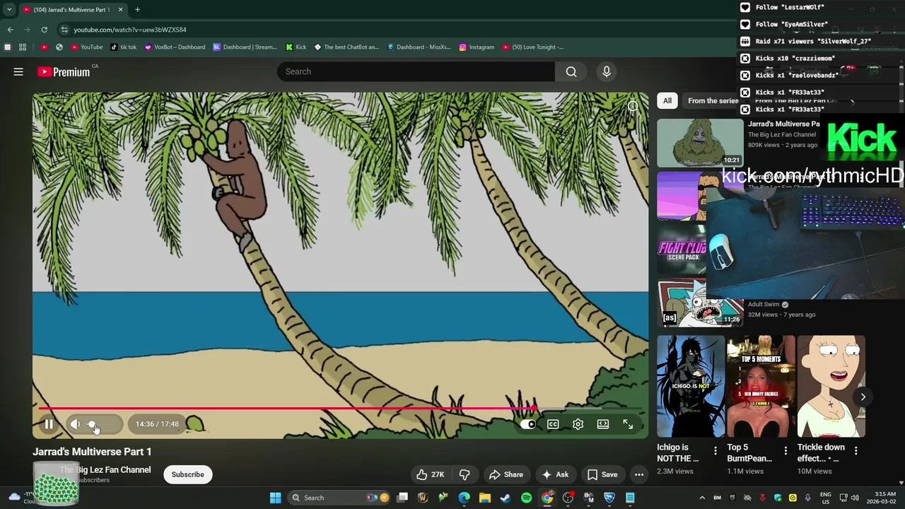Screen dimensions: 905x509
Task: Click the taskbar Search box
Action: [x=340, y=498]
